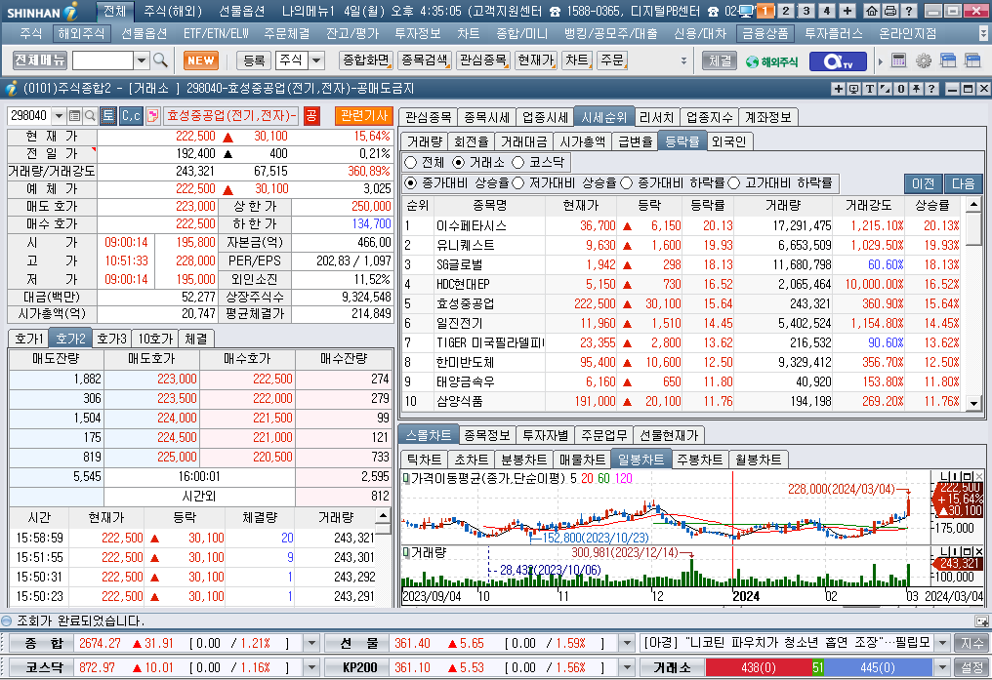Click the T icon in sub-window title bar
This screenshot has width=992, height=680.
tap(869, 89)
